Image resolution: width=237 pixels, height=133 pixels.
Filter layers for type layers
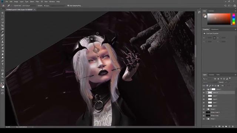coord(221,79)
